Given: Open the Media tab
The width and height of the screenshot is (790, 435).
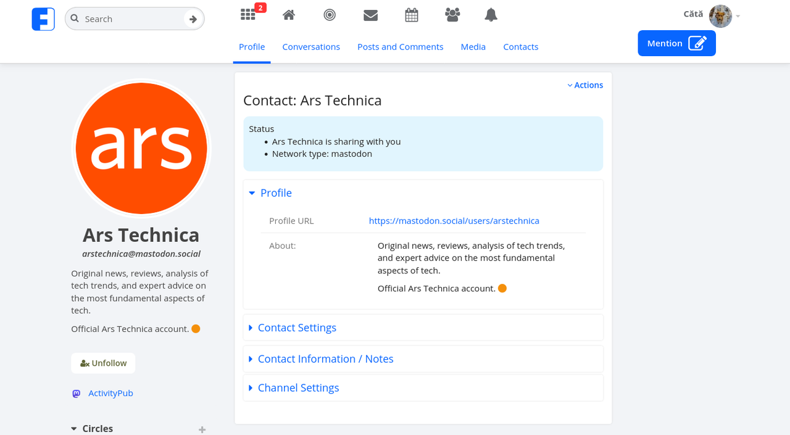Looking at the screenshot, I should (473, 47).
